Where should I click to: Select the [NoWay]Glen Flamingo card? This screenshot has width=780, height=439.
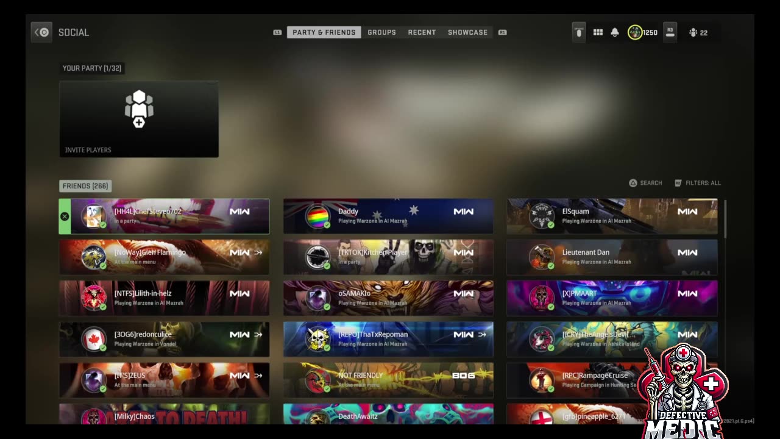[x=164, y=257]
